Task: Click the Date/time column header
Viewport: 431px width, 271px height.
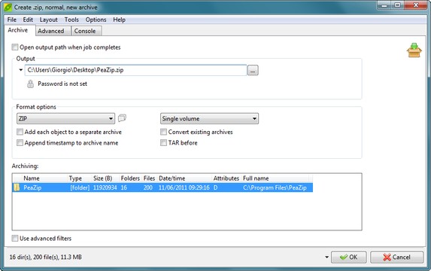Action: [185, 178]
